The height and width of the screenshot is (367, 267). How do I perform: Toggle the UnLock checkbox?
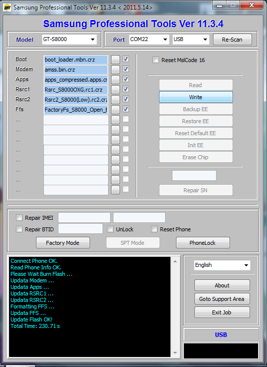[x=110, y=229]
